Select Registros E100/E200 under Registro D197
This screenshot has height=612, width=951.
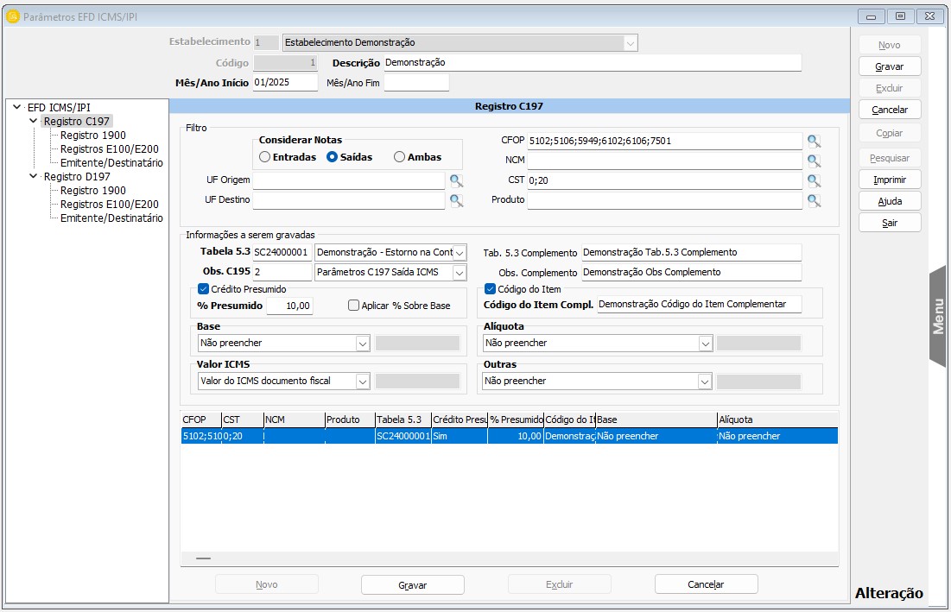click(x=109, y=205)
